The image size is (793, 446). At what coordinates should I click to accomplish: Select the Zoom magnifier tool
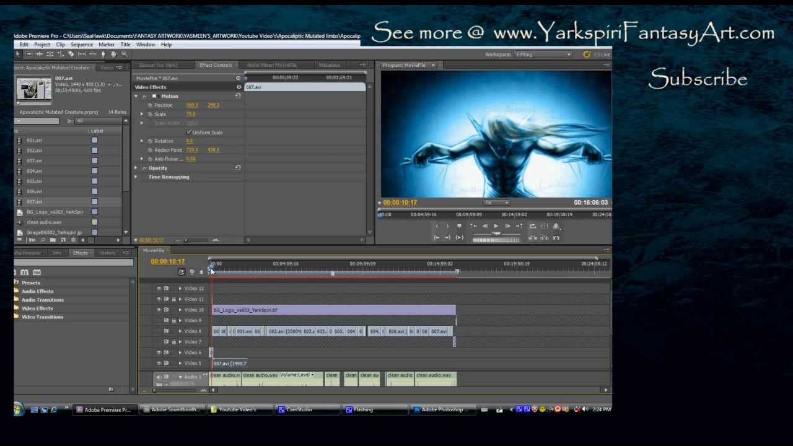coord(124,54)
